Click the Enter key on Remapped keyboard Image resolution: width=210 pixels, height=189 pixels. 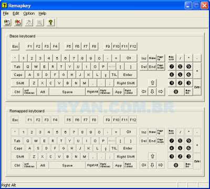pyautogui.click(x=128, y=149)
